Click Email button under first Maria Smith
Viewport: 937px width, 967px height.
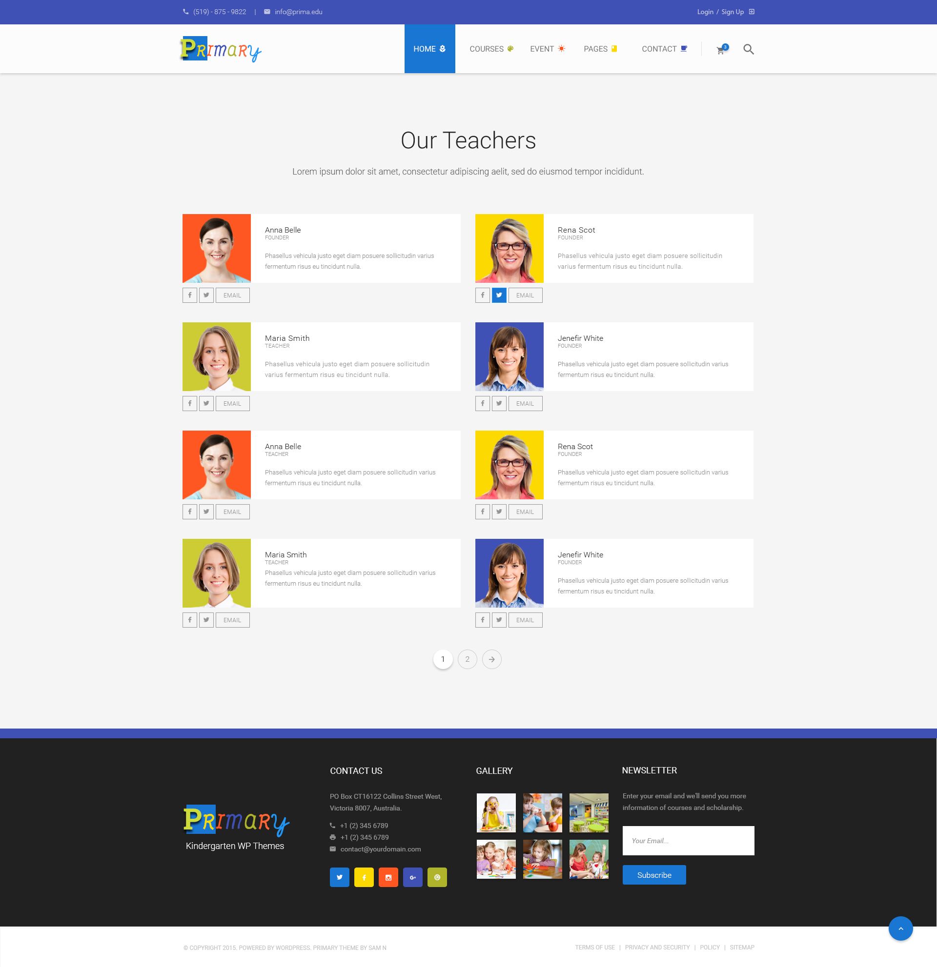coord(232,404)
